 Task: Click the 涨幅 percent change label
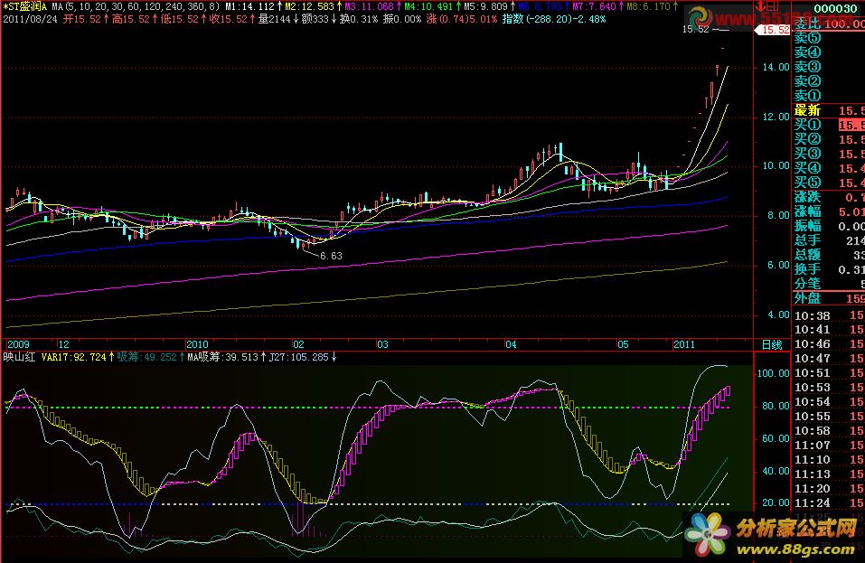click(x=807, y=211)
